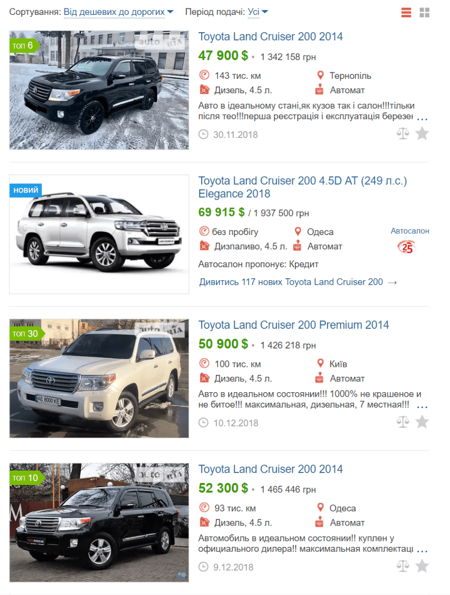
Task: Add Ternopil Land Cruiser to comparison scales
Action: point(403,133)
